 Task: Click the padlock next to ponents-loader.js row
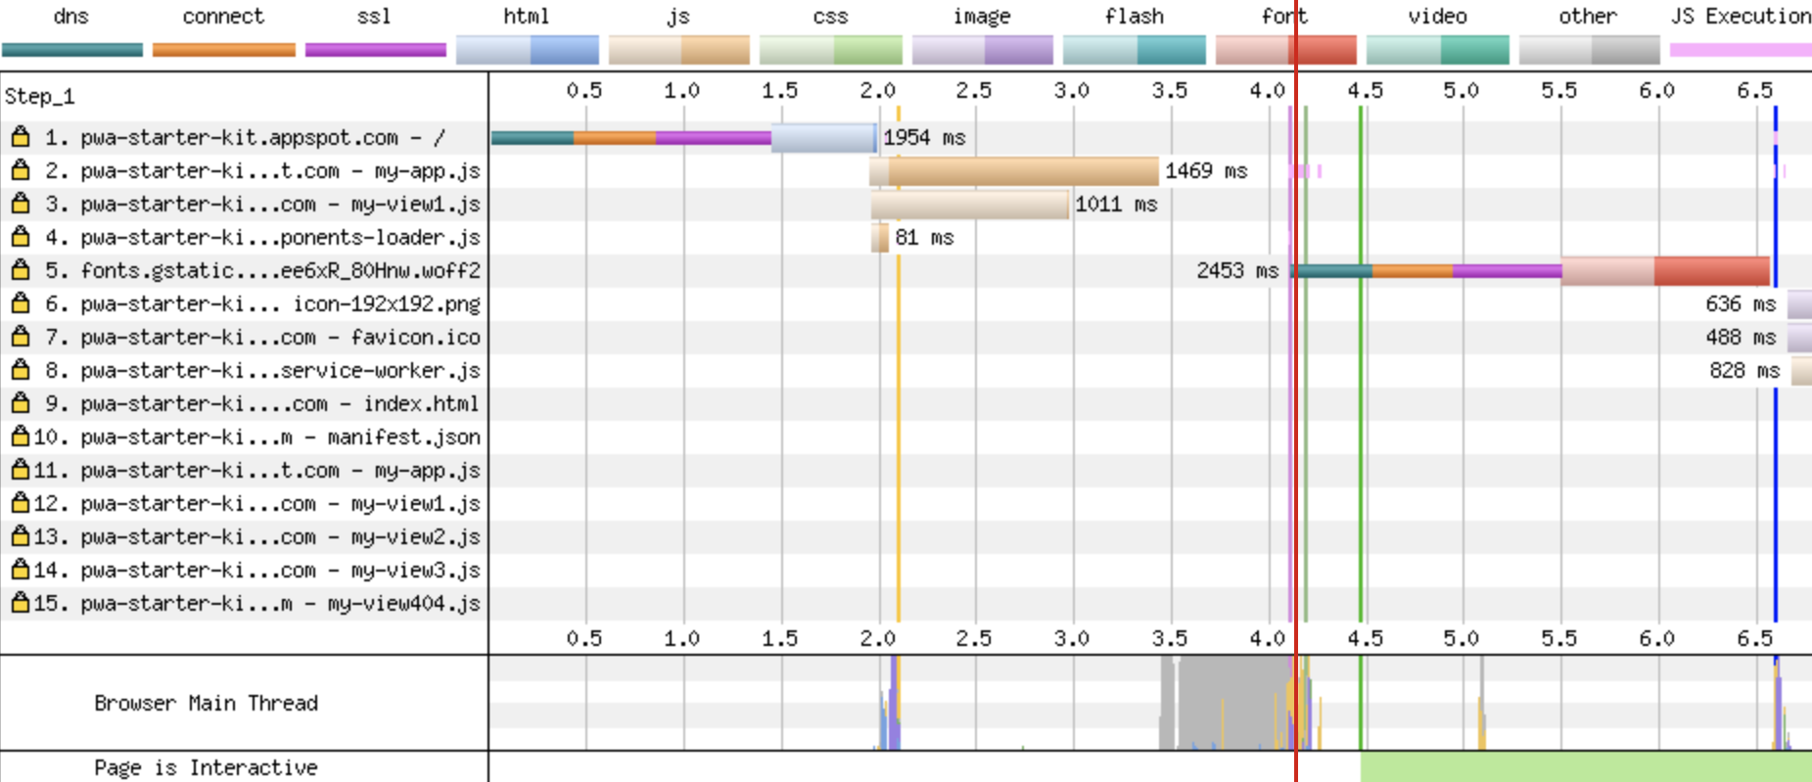coord(20,236)
